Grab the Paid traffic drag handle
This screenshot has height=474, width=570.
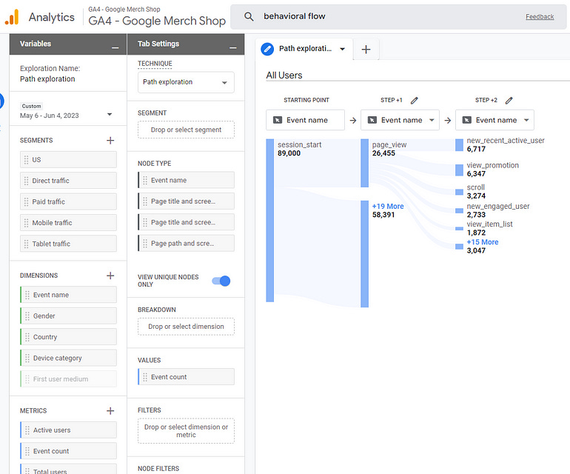[x=26, y=202]
